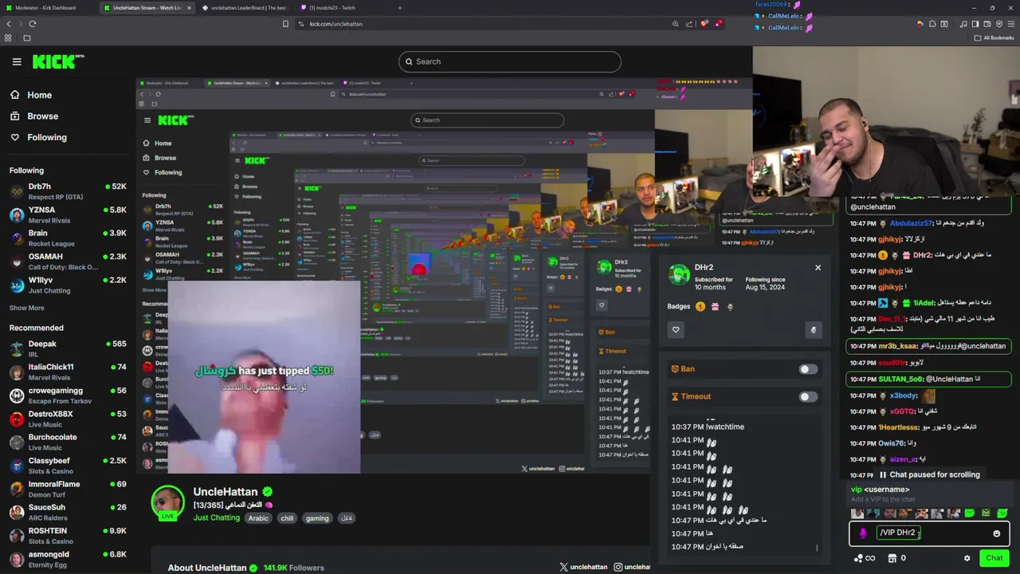Screen dimensions: 1020x574
Task: Send message with green Chat button
Action: pos(994,558)
